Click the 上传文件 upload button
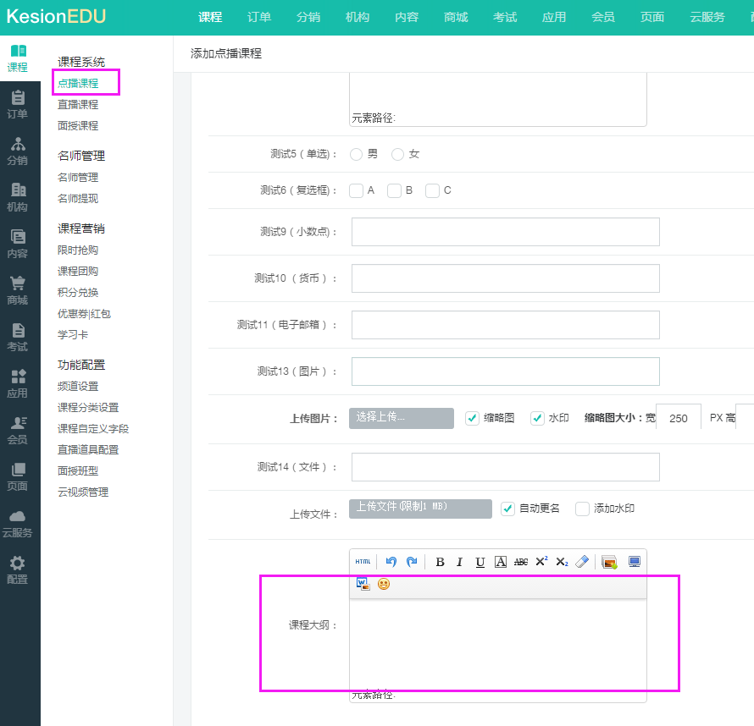This screenshot has width=754, height=726. coord(420,509)
